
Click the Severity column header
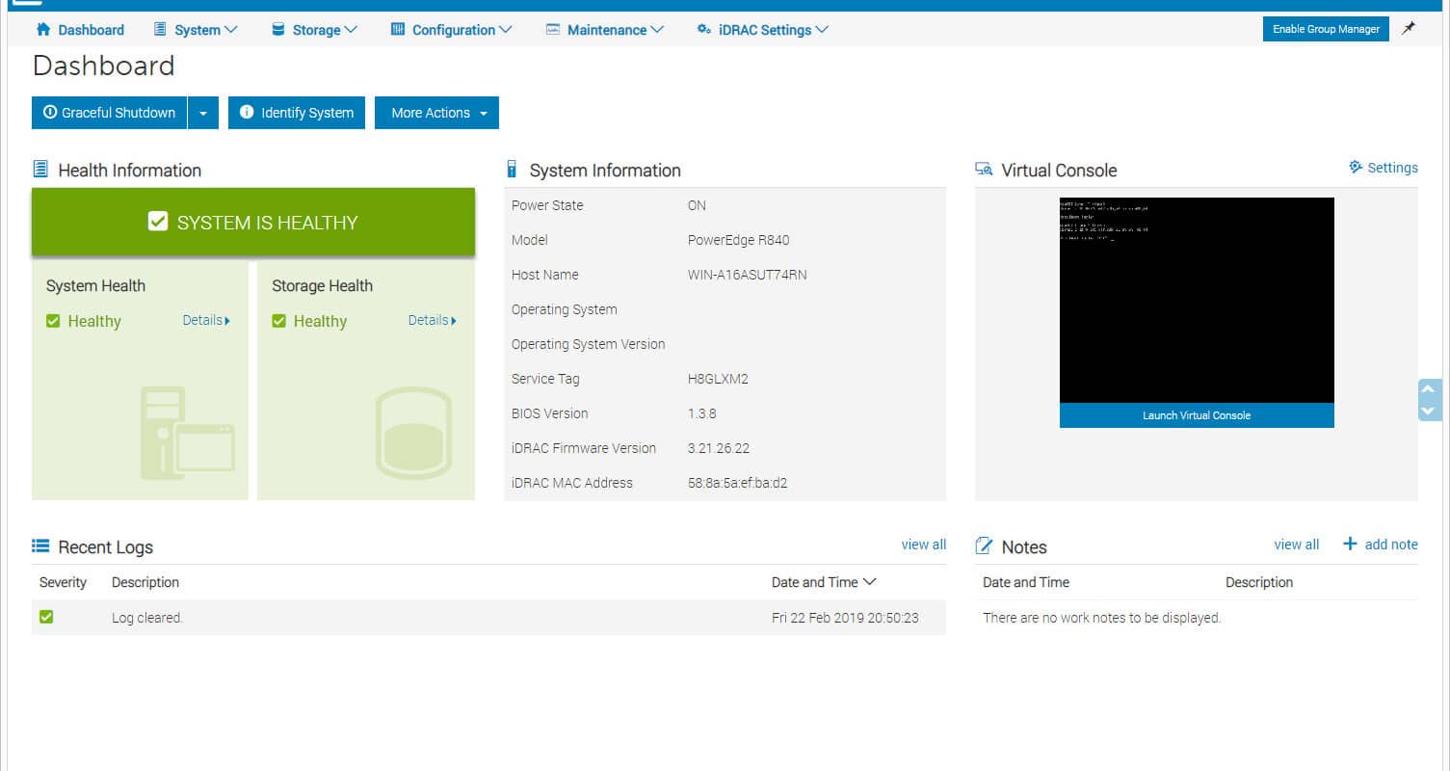63,582
